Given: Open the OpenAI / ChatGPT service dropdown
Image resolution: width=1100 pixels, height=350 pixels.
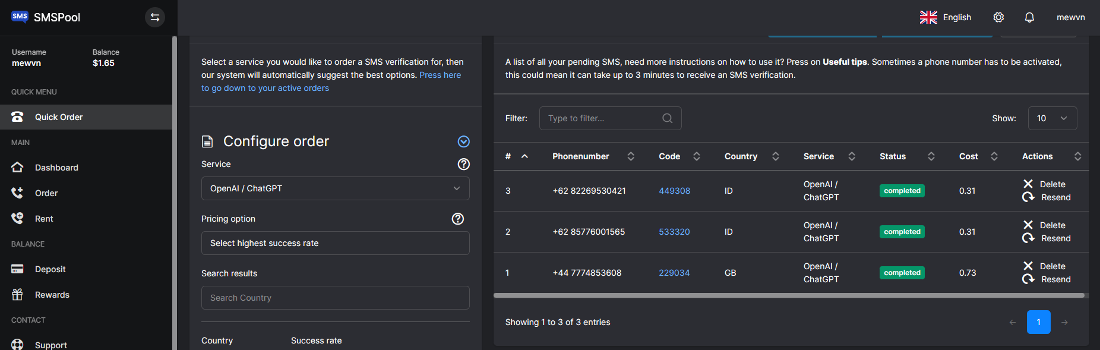Looking at the screenshot, I should [x=336, y=188].
